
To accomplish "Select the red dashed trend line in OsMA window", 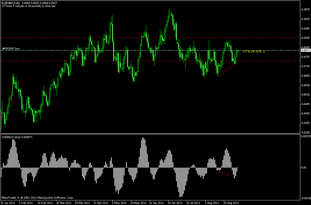I will 226,175.
